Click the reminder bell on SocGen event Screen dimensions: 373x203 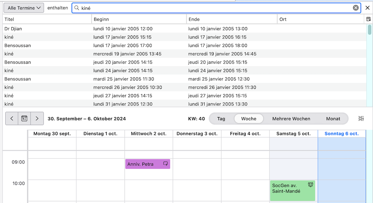(x=310, y=185)
